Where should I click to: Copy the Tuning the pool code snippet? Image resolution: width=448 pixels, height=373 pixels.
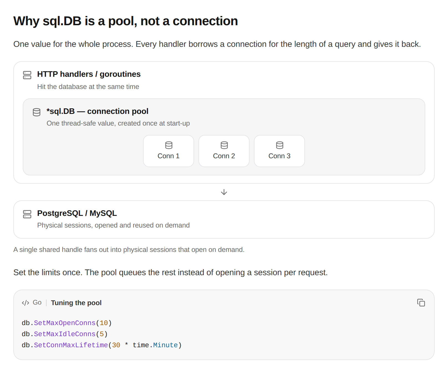[x=421, y=303]
